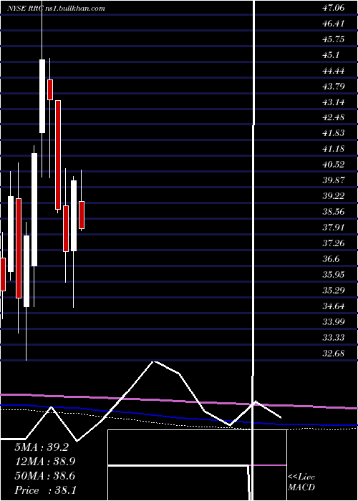
Task: Click the 39.87 price axis label
Action: point(334,180)
